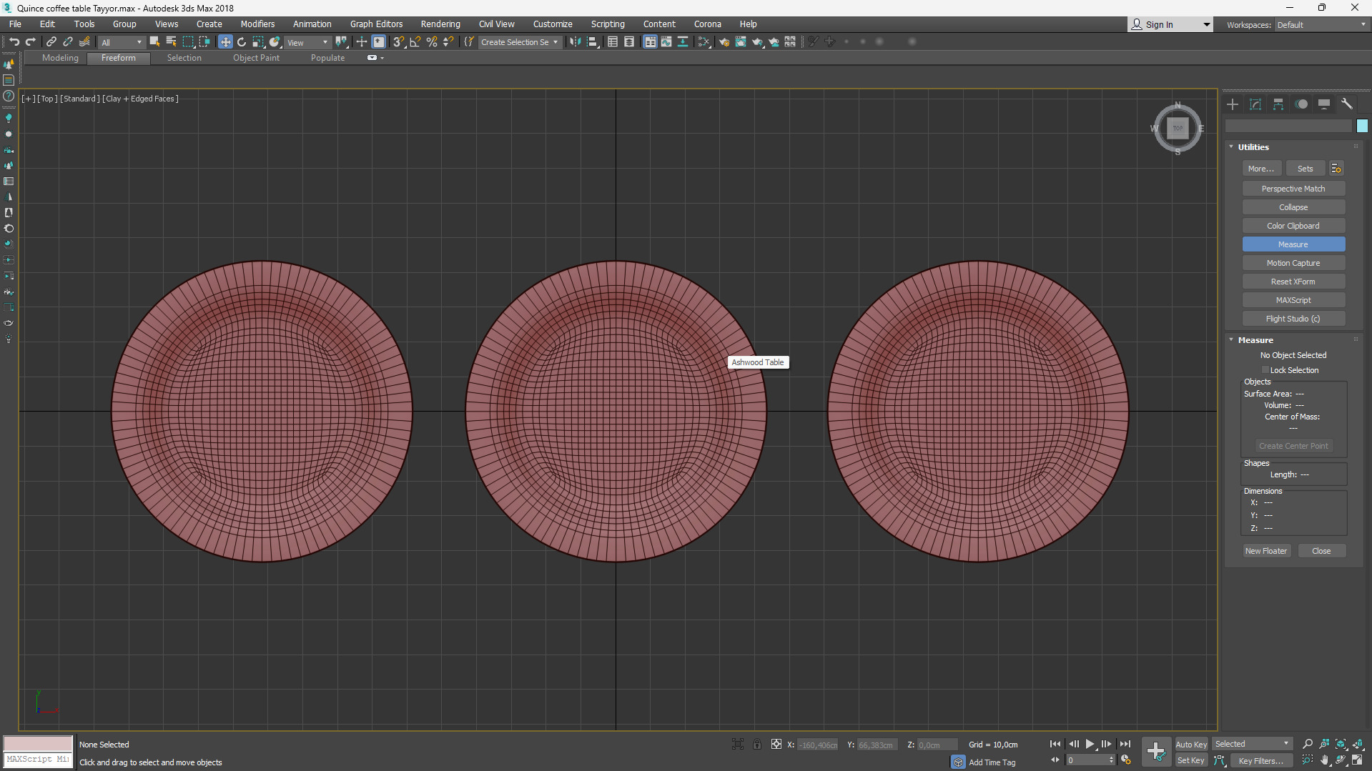Click the Unlink Selection icon

coord(68,42)
